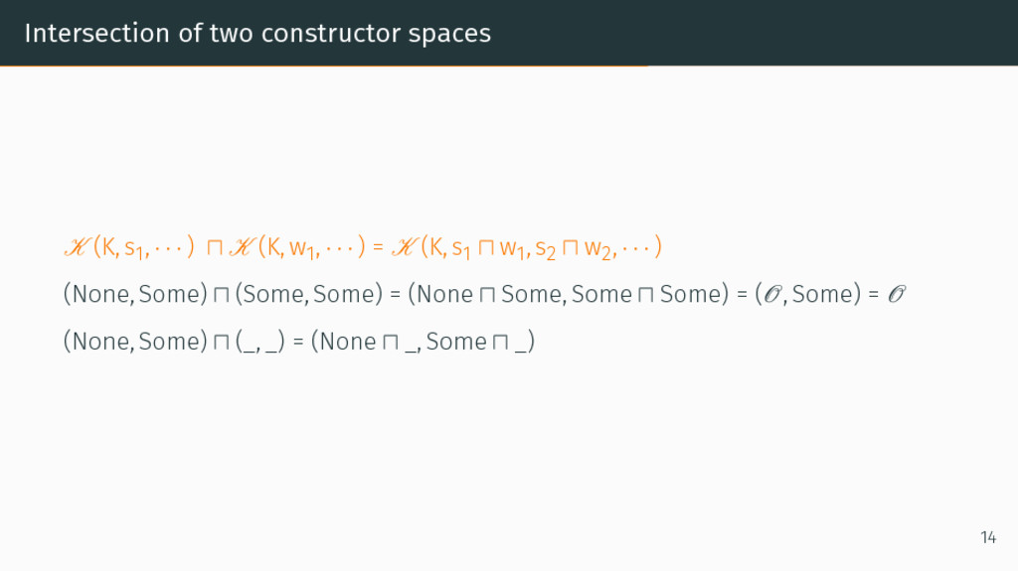This screenshot has width=1018, height=571.
Task: Select the wildcard tuple "(_, _)"
Action: click(259, 342)
